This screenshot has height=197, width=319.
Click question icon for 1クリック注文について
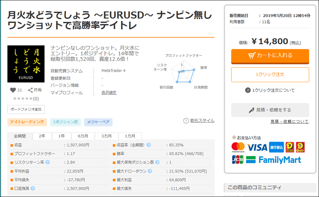point(248,90)
